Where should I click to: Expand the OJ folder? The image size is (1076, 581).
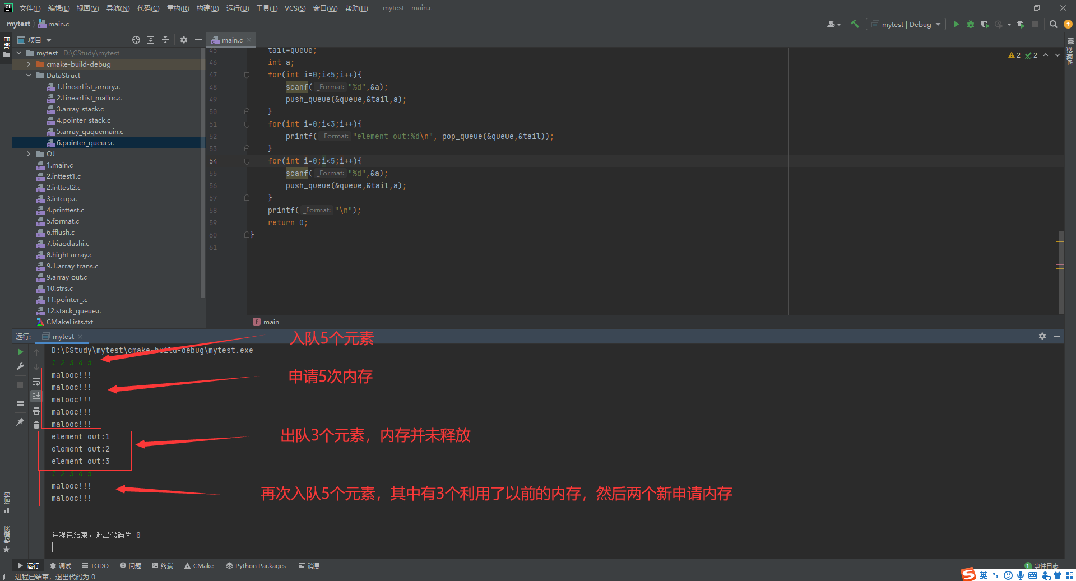[x=29, y=154]
